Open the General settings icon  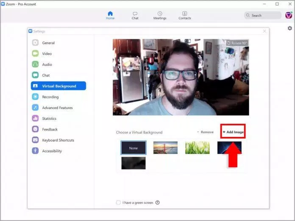point(35,43)
